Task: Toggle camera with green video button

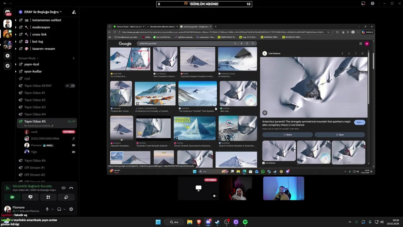Action: [x=12, y=197]
